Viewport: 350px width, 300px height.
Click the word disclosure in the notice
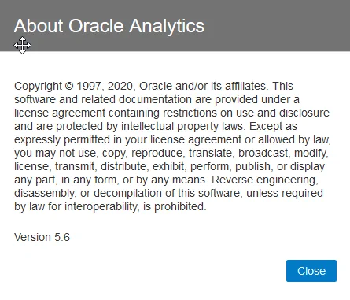[x=304, y=113]
